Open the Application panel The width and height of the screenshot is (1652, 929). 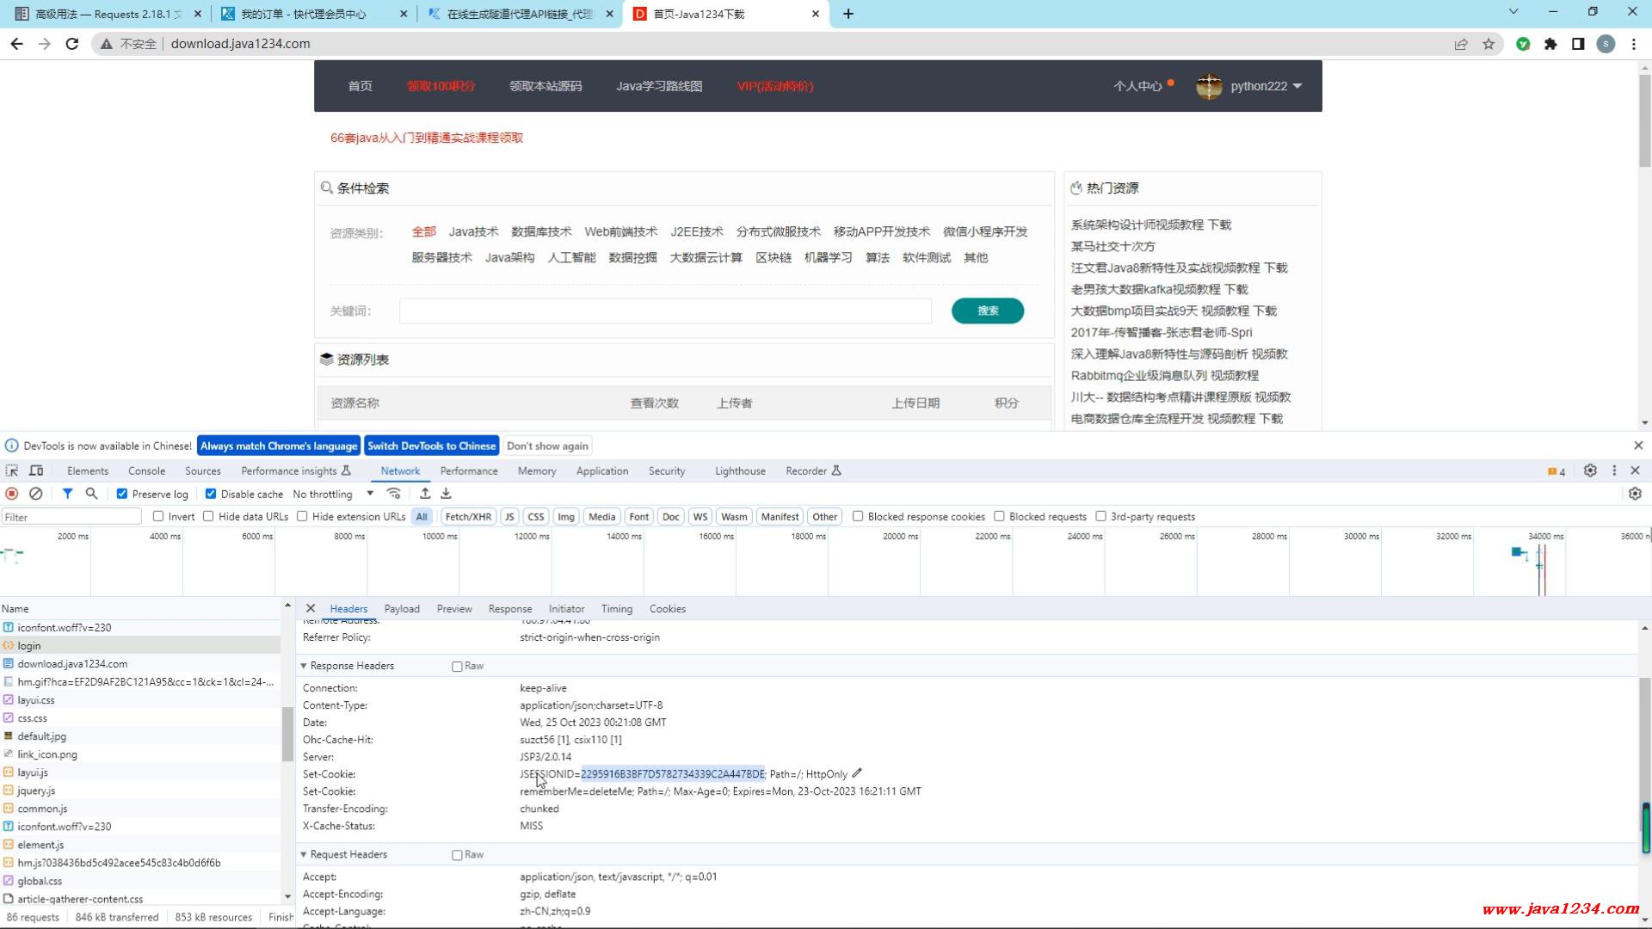(x=602, y=471)
